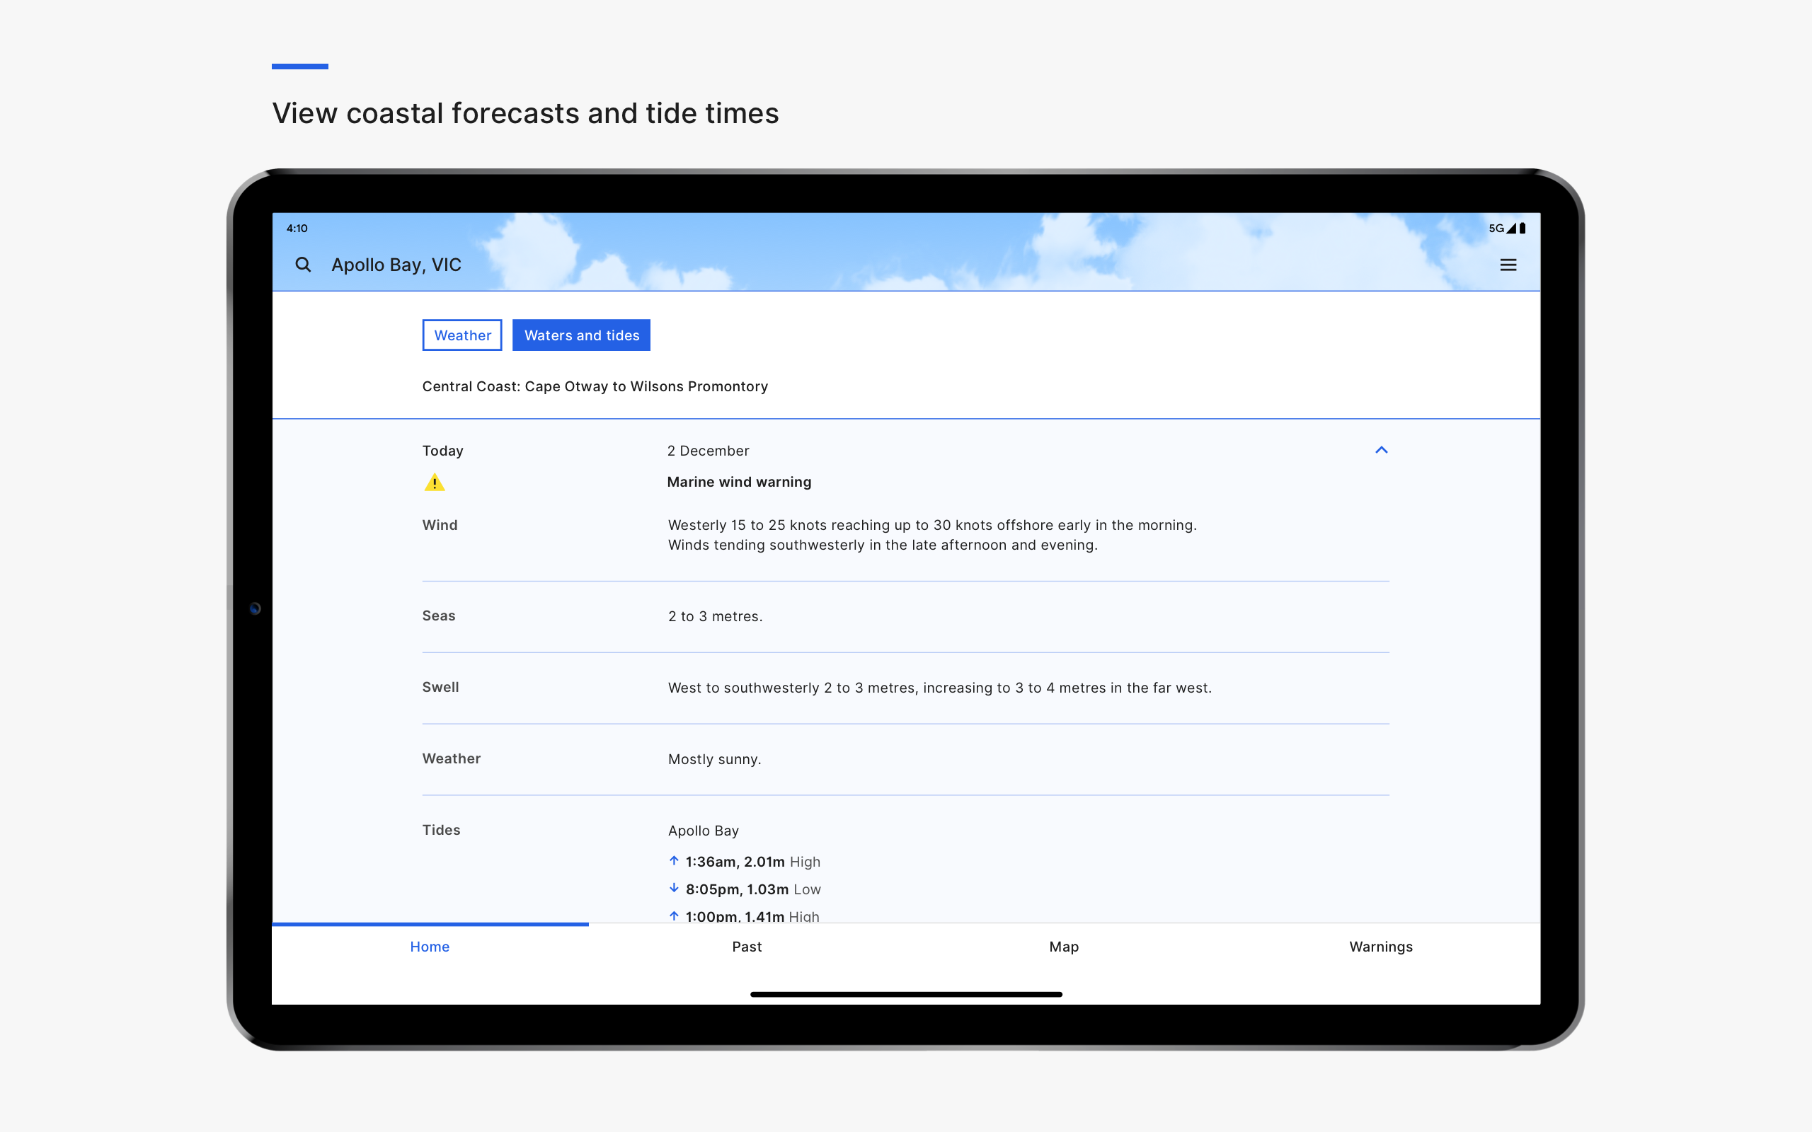This screenshot has height=1132, width=1812.
Task: Switch to Weather view toggle
Action: click(462, 335)
